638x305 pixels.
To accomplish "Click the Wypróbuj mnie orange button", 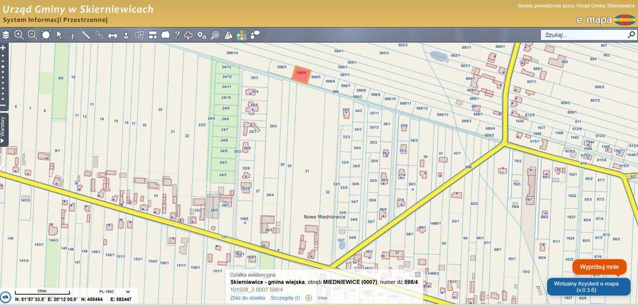I will click(x=599, y=267).
